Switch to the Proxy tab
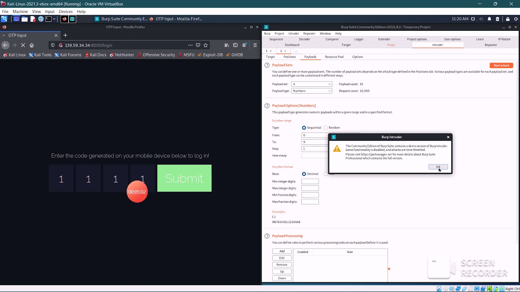The height and width of the screenshot is (292, 520). tap(391, 45)
